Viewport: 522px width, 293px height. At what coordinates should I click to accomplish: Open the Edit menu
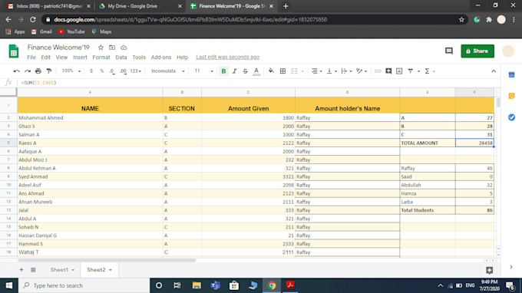pos(45,58)
